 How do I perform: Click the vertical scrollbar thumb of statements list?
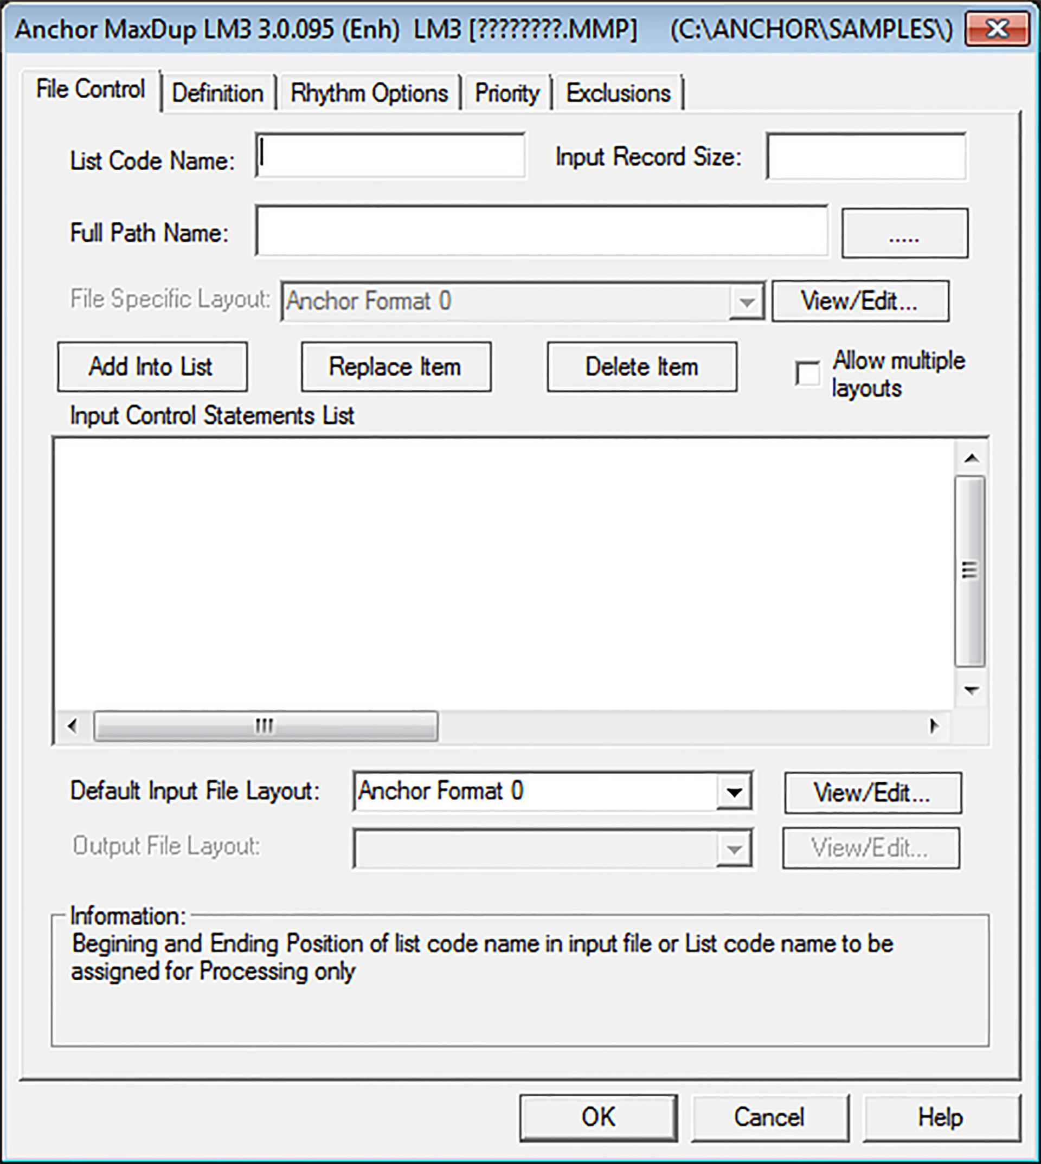[x=970, y=571]
